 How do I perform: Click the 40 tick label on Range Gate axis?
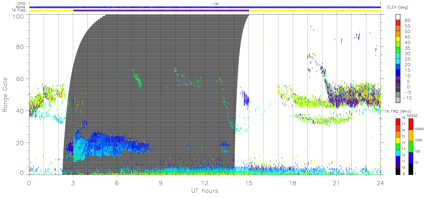[x=20, y=111]
